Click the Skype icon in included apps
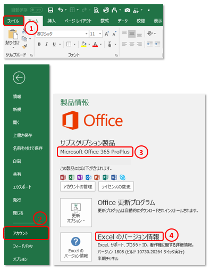The width and height of the screenshot is (211, 271). coord(122,177)
